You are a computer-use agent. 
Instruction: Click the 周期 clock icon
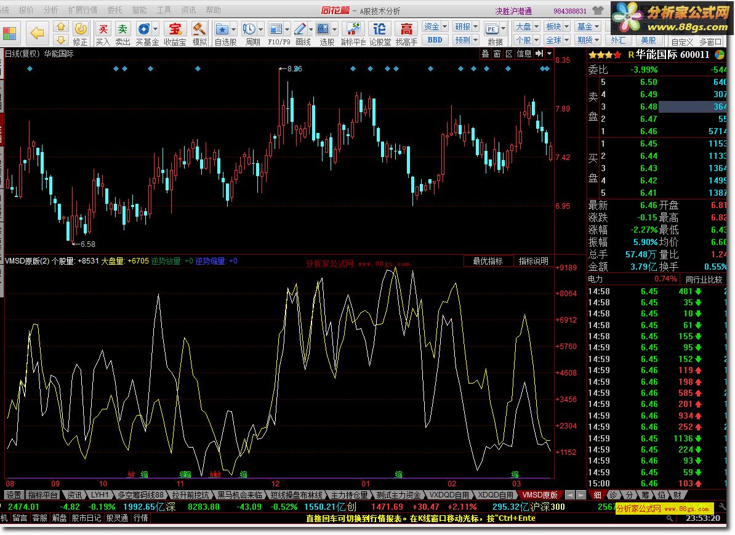click(249, 30)
